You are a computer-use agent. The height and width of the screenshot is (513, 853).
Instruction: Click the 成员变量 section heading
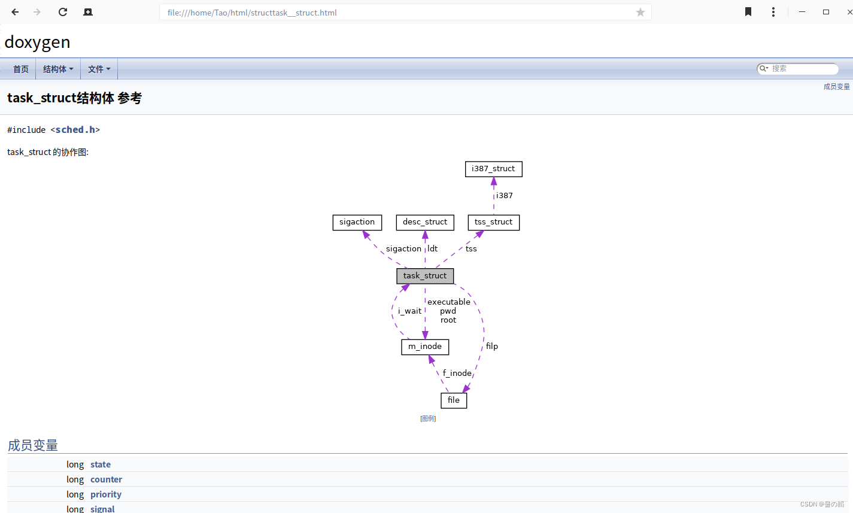pos(33,445)
